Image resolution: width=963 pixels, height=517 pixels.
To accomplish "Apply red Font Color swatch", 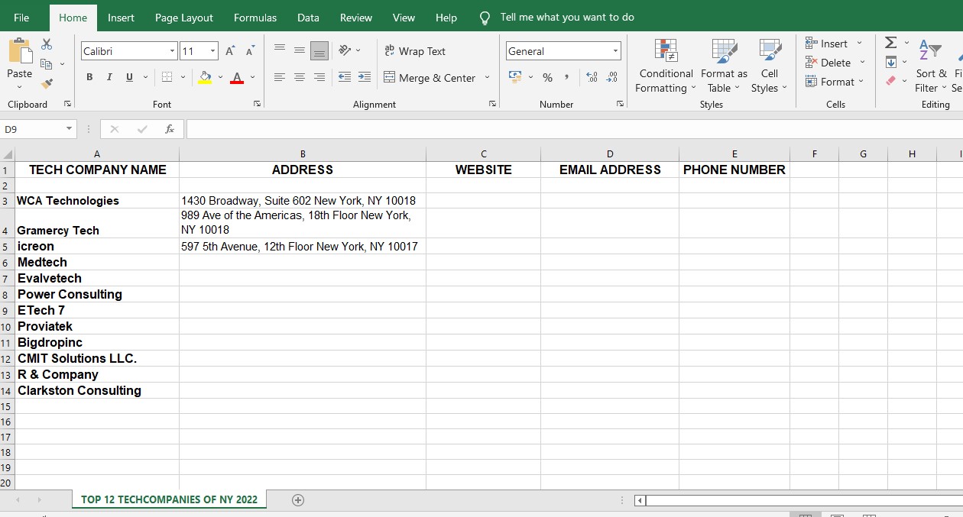I will pyautogui.click(x=237, y=77).
